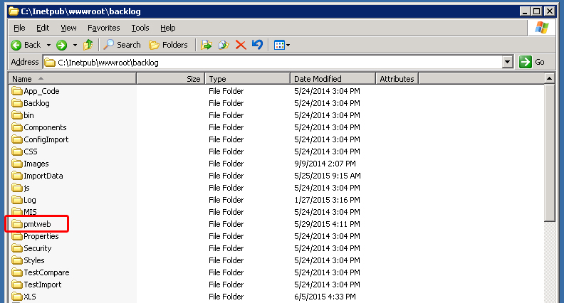Select the Backlog folder icon
The image size is (564, 303).
pos(17,103)
